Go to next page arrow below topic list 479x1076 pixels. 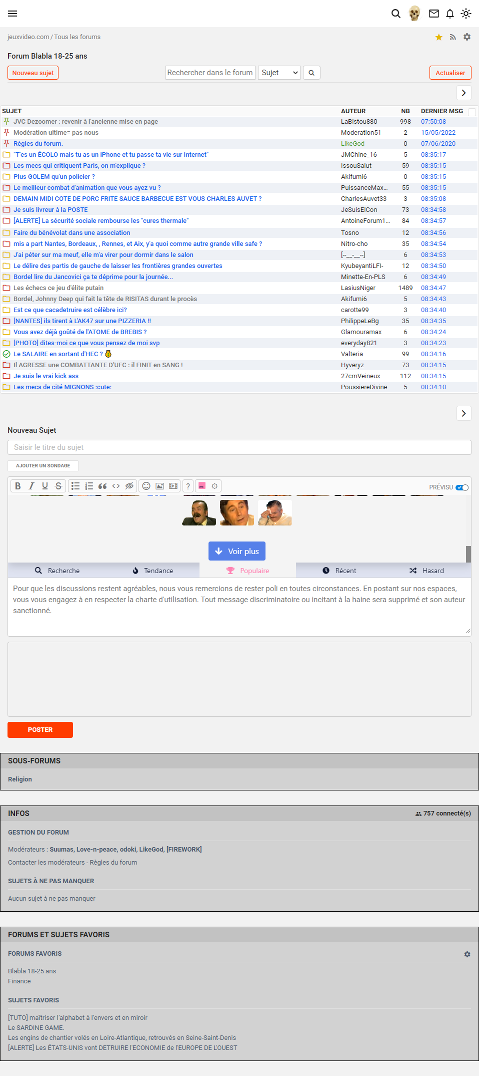464,413
